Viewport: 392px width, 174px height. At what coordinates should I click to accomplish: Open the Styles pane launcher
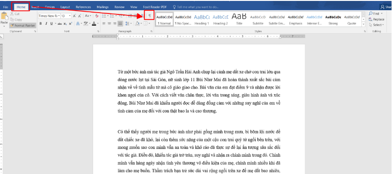click(365, 32)
